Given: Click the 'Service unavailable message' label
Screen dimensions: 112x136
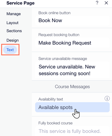Looking at the screenshot, I should [63, 59].
